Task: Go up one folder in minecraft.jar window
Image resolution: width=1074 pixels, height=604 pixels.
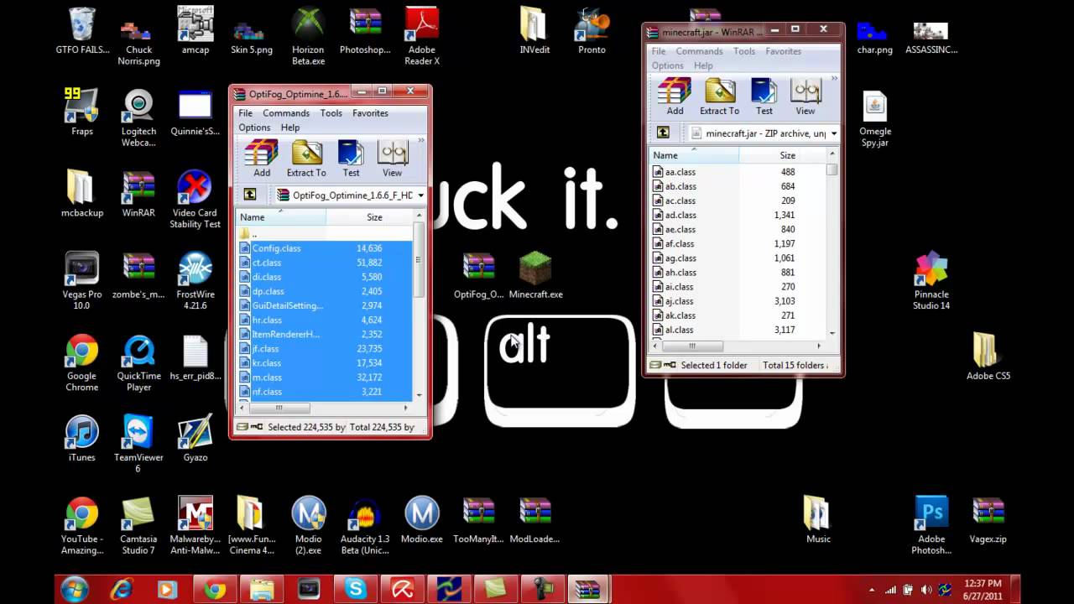Action: tap(663, 133)
